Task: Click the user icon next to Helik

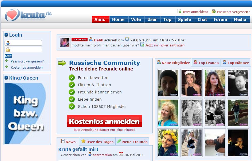Action: [x=91, y=39]
